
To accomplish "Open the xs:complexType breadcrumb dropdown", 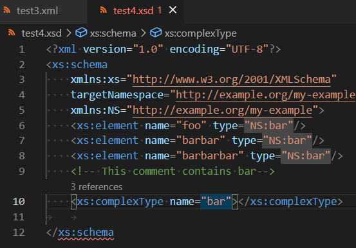I will coord(200,33).
